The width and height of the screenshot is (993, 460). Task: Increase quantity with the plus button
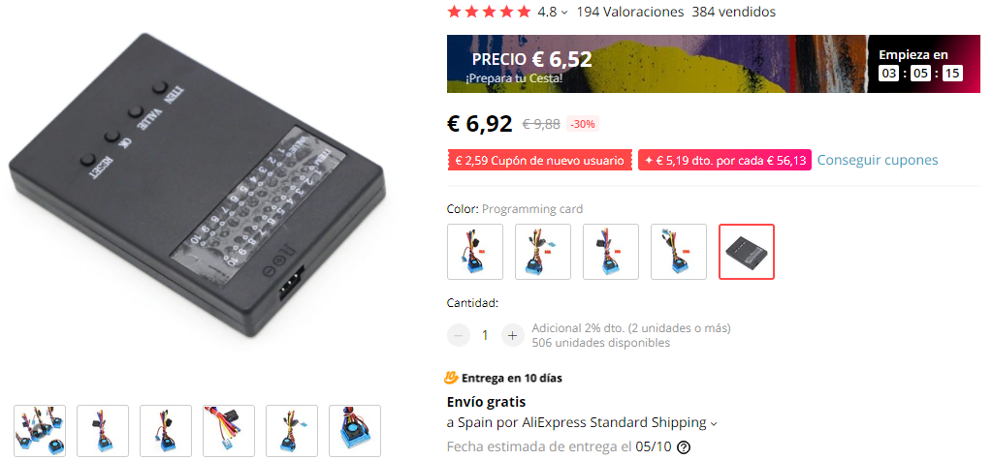[513, 335]
